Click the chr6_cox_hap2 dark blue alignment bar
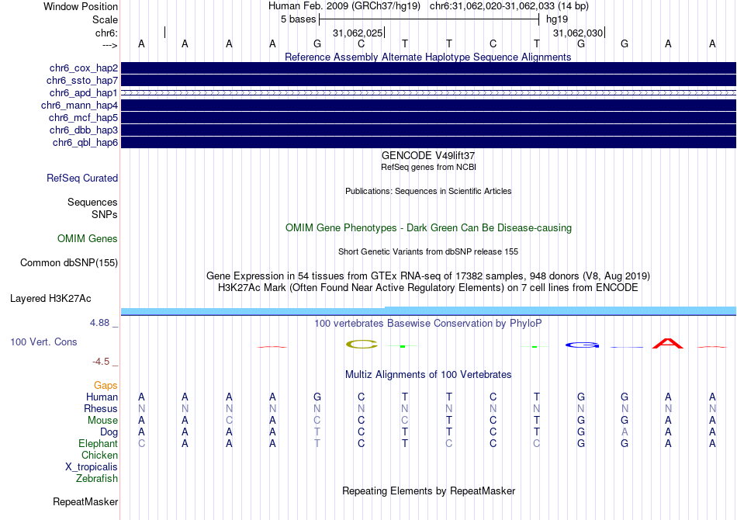 coord(429,68)
